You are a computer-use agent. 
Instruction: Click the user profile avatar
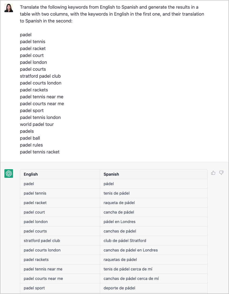pos(9,8)
